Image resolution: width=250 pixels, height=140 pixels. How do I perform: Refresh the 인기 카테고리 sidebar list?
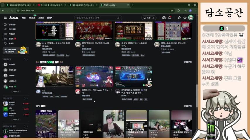click(24, 98)
